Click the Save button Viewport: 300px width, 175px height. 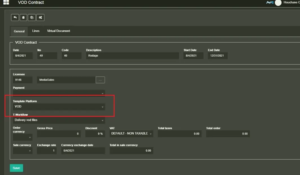(16, 168)
